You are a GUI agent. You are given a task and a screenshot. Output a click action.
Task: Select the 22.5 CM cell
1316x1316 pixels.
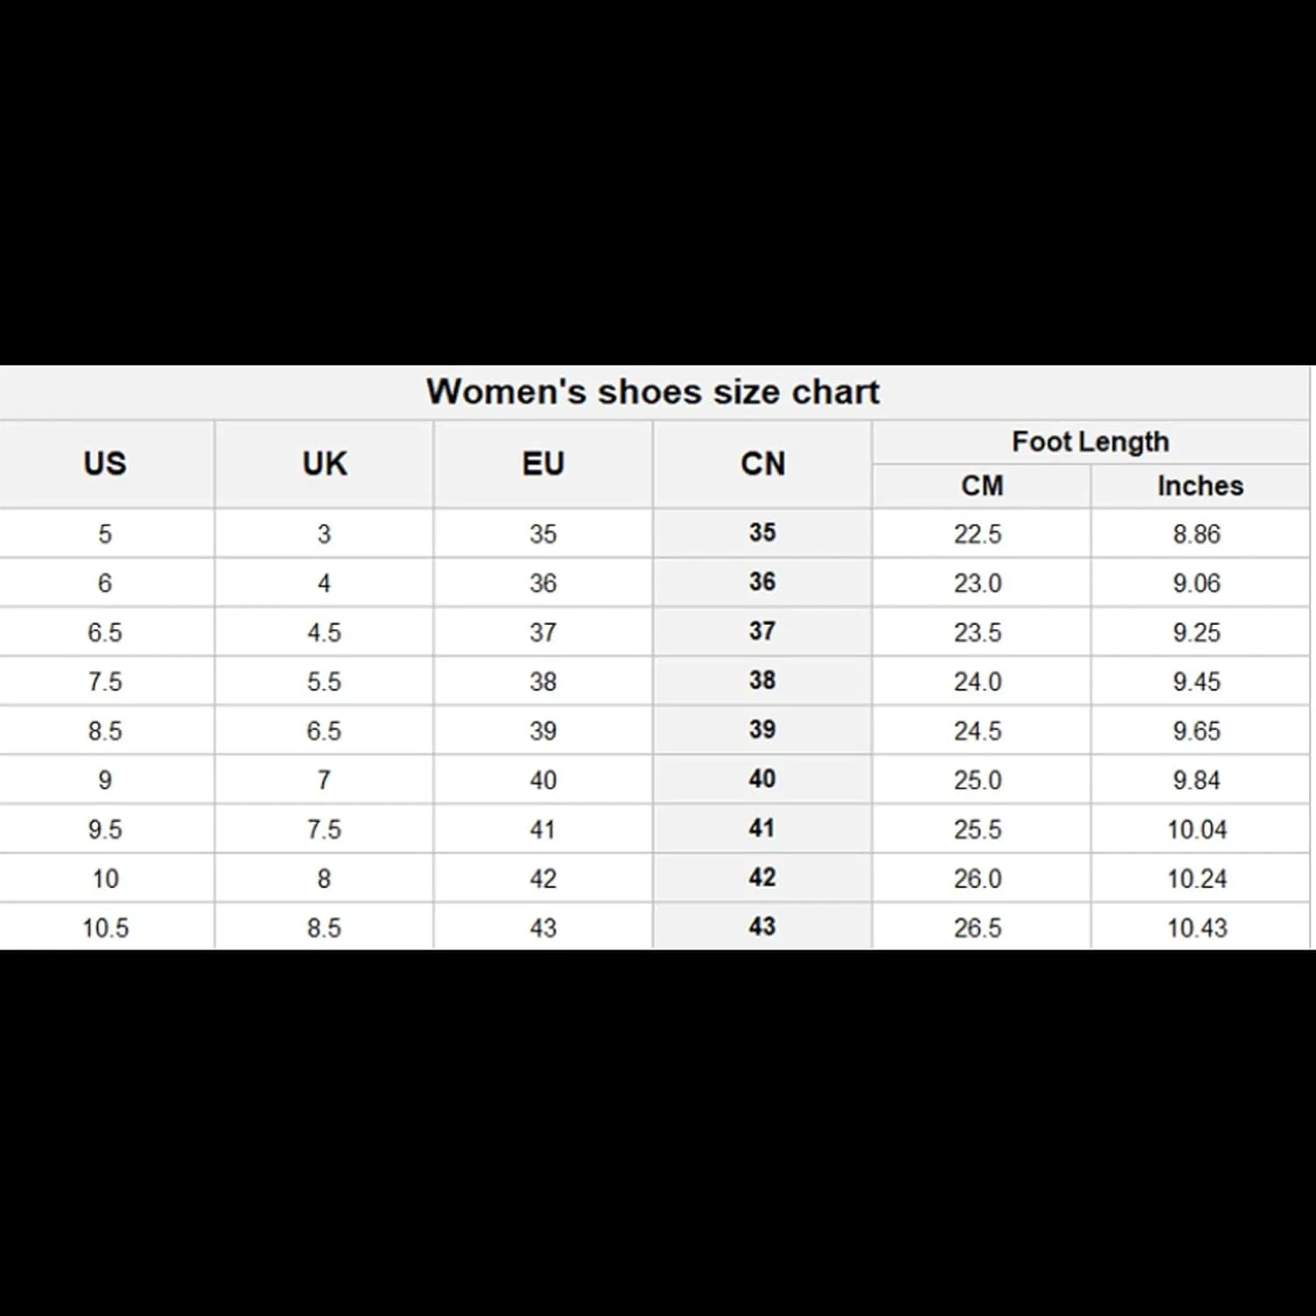978,533
